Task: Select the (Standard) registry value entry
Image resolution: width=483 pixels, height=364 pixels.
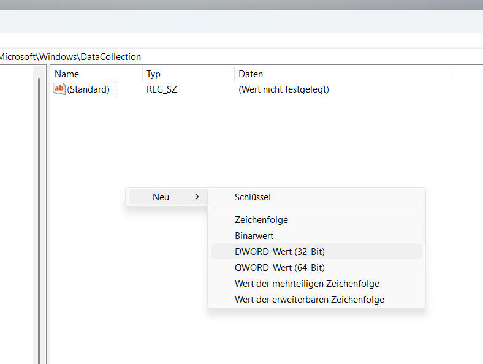Action: [89, 89]
